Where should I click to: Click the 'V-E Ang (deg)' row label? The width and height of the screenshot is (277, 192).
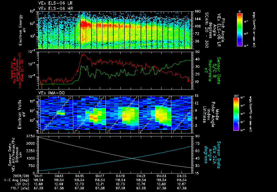[x=17, y=180]
